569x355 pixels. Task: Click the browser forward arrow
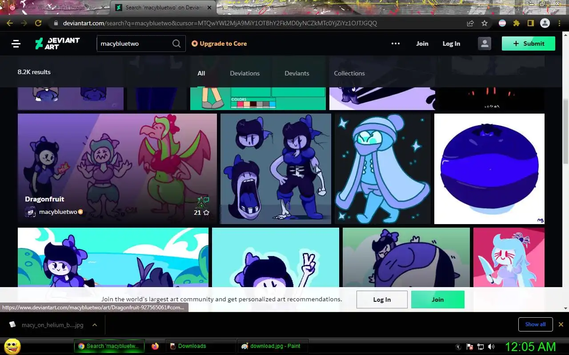tap(24, 23)
